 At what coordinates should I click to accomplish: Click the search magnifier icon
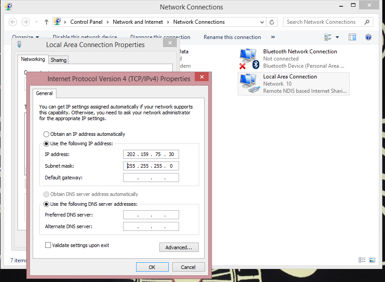(367, 22)
